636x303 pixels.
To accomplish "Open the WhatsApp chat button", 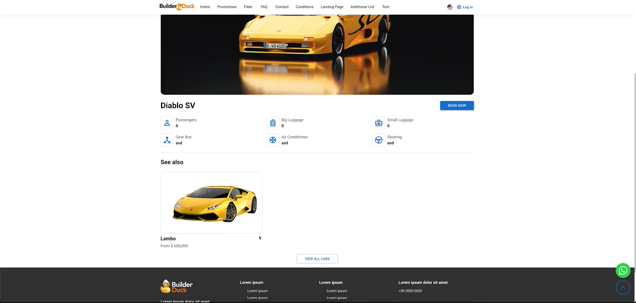I will pyautogui.click(x=623, y=271).
